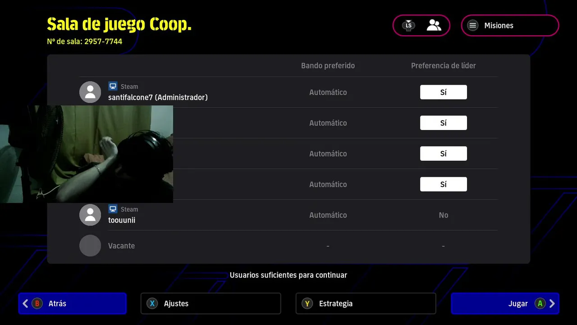
Task: Toggle second player's leader preference Sí
Action: [x=444, y=123]
